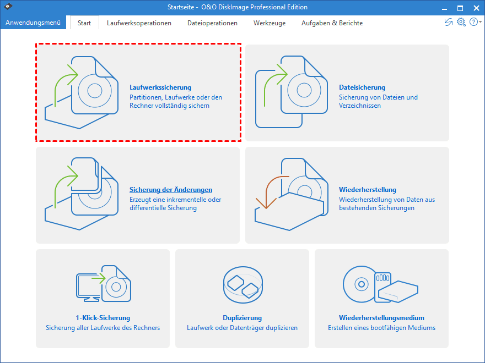The width and height of the screenshot is (485, 363).
Task: Open settings via the gear icon
Action: point(461,22)
